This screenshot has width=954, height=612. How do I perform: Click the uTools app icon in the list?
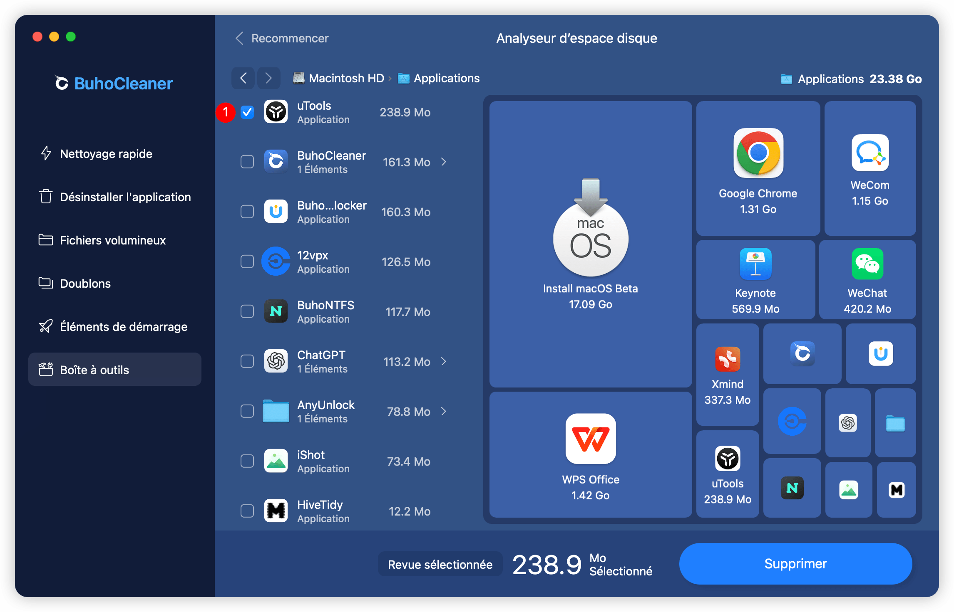276,112
